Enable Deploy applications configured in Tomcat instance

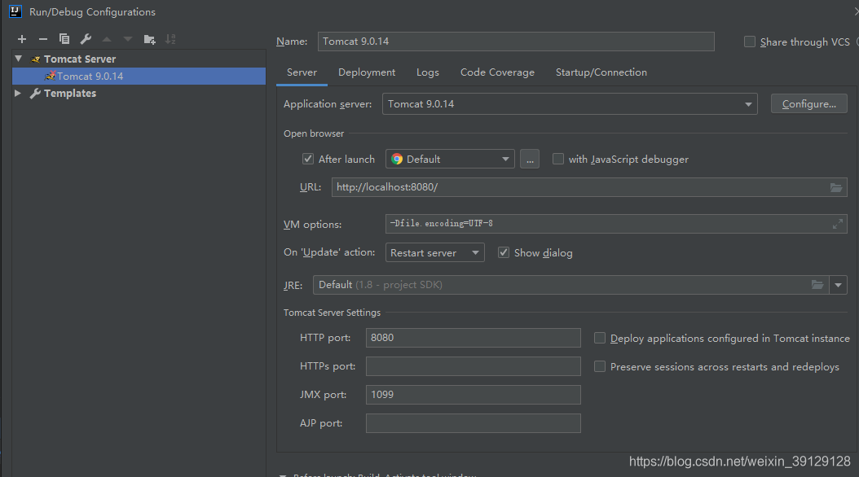[600, 338]
